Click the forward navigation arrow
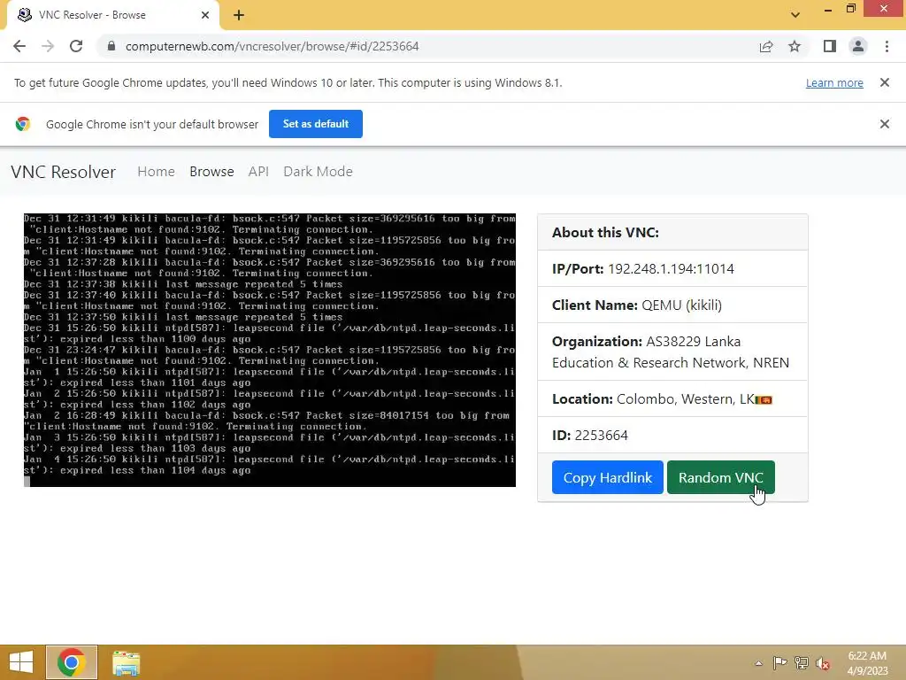This screenshot has width=906, height=680. click(48, 46)
